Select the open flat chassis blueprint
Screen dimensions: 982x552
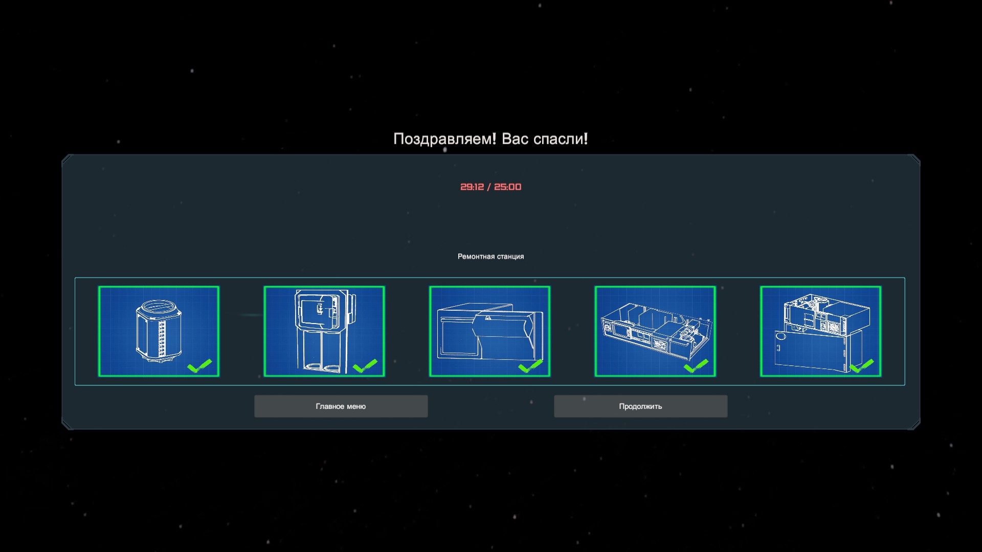click(655, 331)
